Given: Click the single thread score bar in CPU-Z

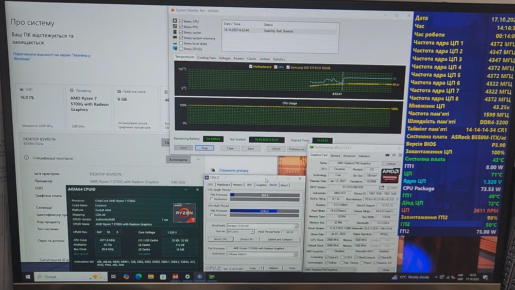Looking at the screenshot, I should pyautogui.click(x=265, y=195).
